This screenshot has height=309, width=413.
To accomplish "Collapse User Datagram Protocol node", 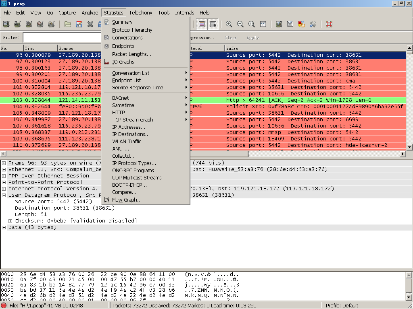I will (x=4, y=195).
